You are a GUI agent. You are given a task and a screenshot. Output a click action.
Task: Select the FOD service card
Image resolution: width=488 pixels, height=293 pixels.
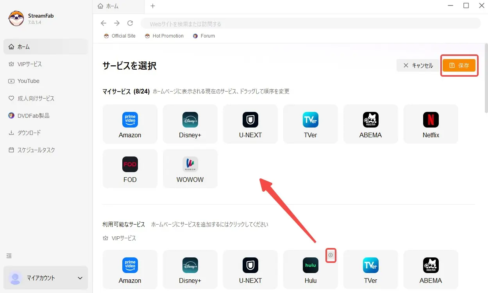[130, 169]
